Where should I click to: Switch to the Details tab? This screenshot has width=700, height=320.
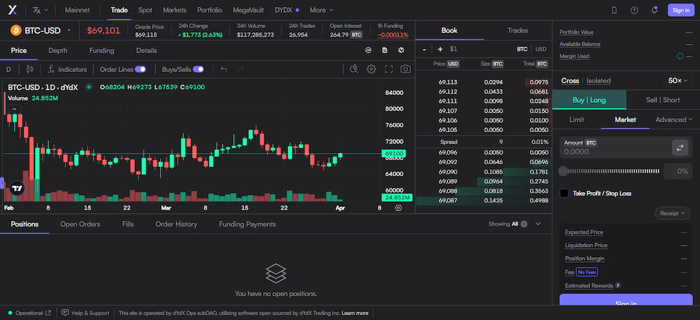(x=146, y=50)
